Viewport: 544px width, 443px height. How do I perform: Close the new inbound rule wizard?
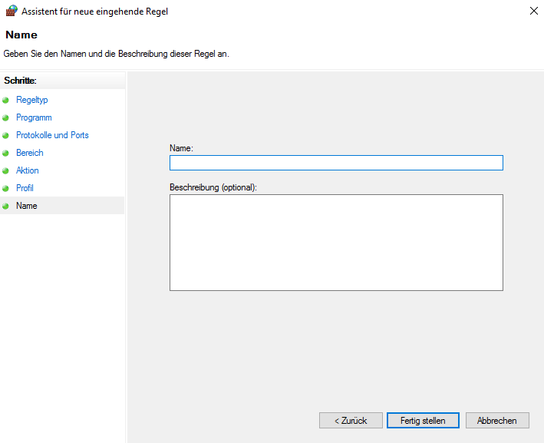[533, 11]
